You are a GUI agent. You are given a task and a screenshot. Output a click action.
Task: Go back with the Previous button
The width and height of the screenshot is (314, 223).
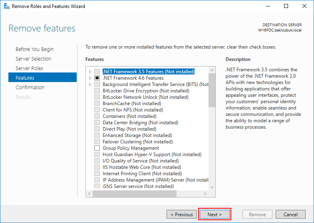(182, 214)
